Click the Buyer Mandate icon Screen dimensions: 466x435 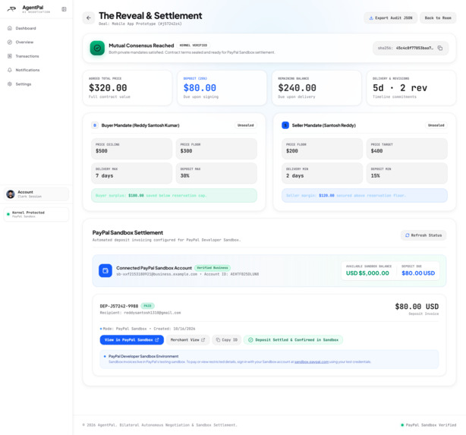tap(95, 125)
